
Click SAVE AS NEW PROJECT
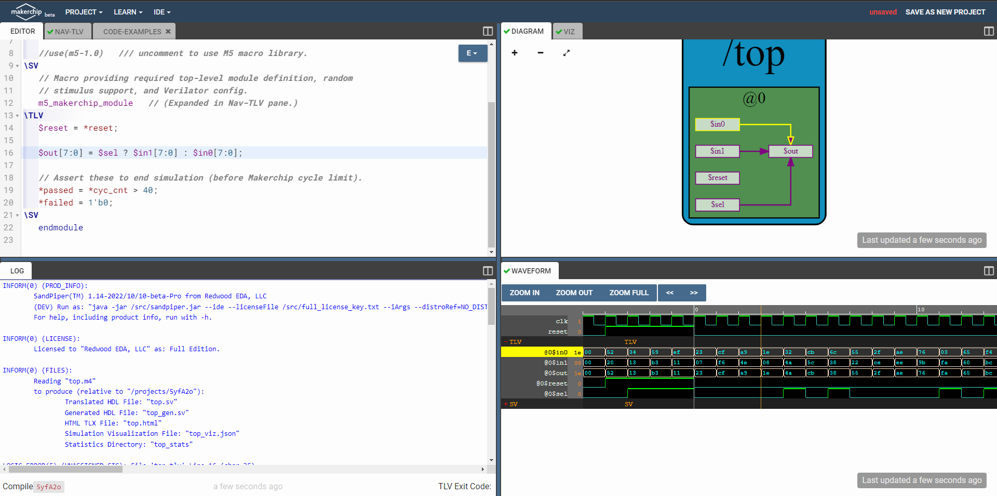945,11
